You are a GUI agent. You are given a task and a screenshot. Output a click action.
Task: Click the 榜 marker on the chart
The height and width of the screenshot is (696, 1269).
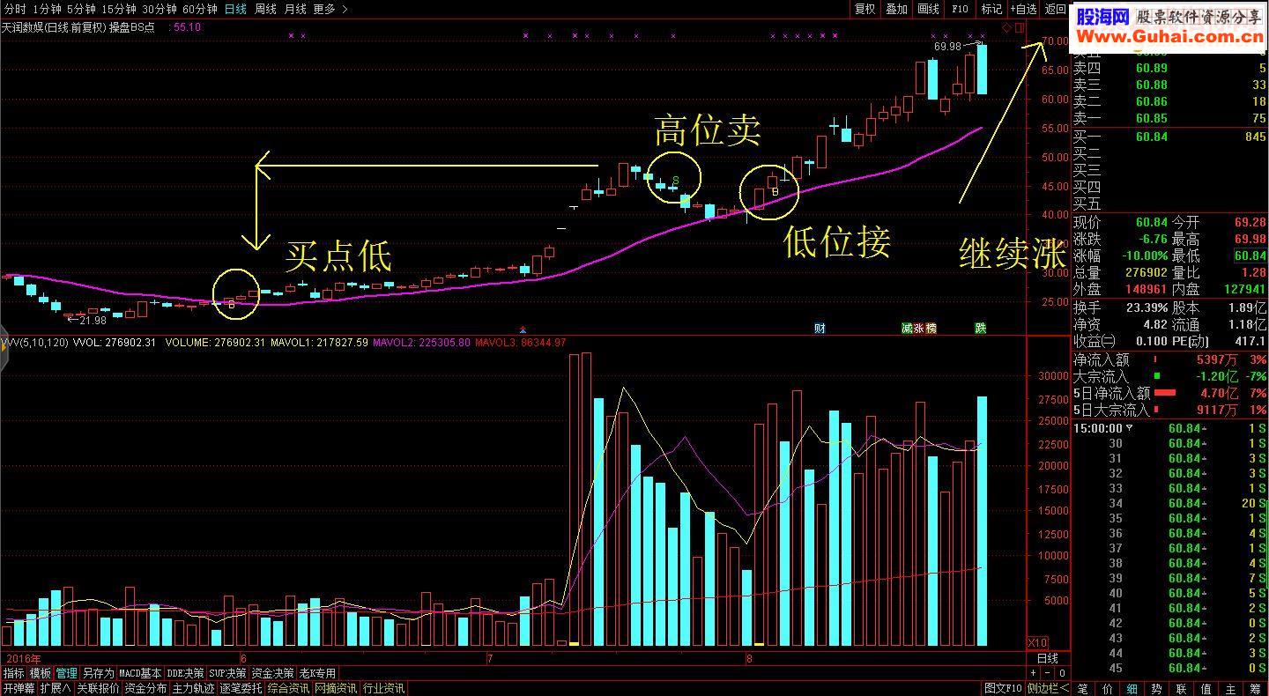(x=931, y=328)
